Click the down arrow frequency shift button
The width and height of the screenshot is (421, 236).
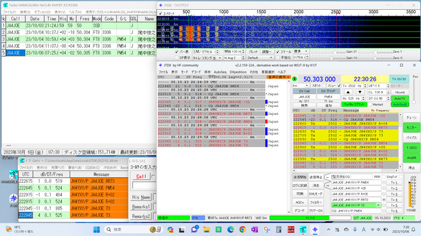360,92
